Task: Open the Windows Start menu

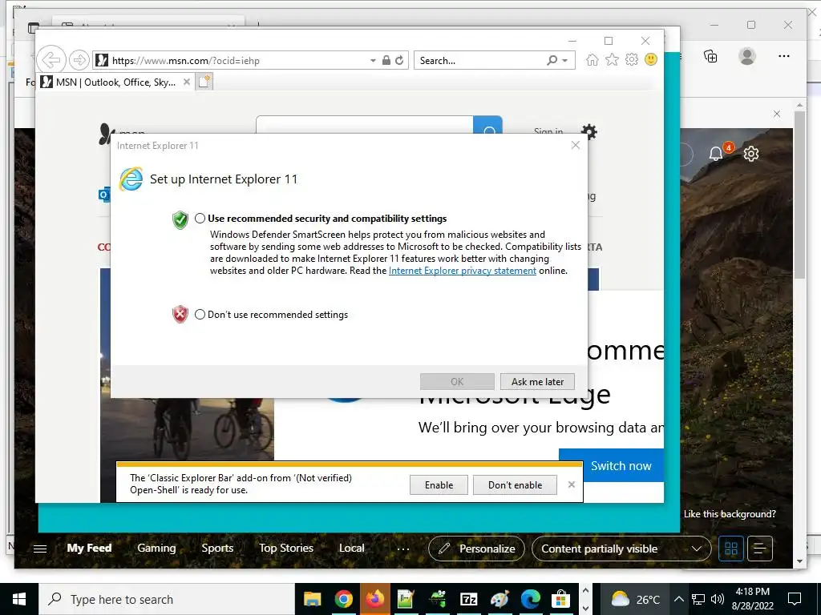Action: click(x=19, y=599)
